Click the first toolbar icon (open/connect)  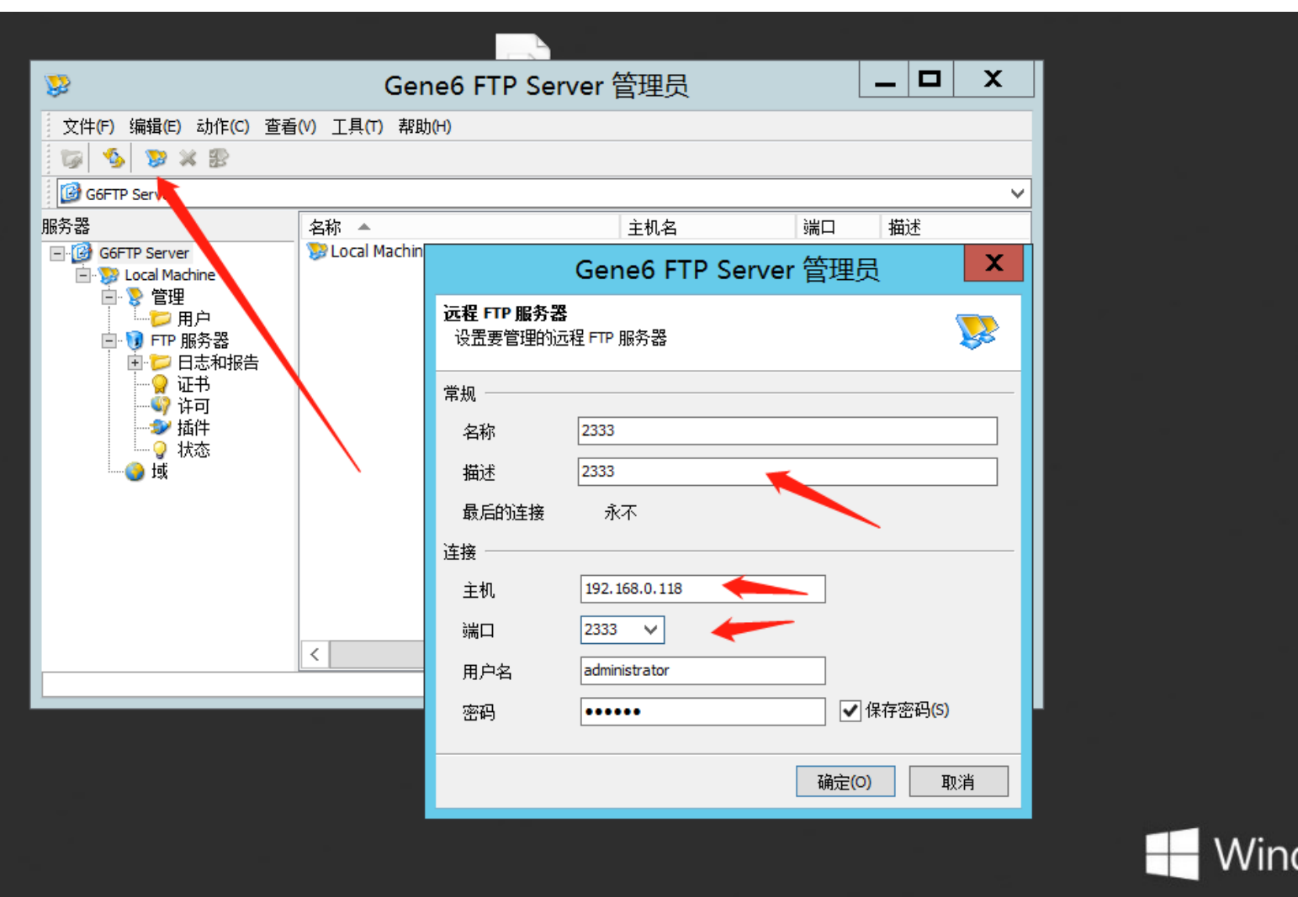pos(72,158)
